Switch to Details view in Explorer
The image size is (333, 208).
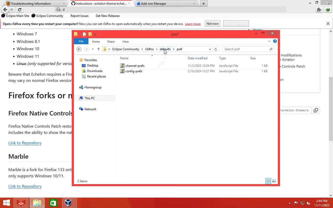[x=268, y=181]
